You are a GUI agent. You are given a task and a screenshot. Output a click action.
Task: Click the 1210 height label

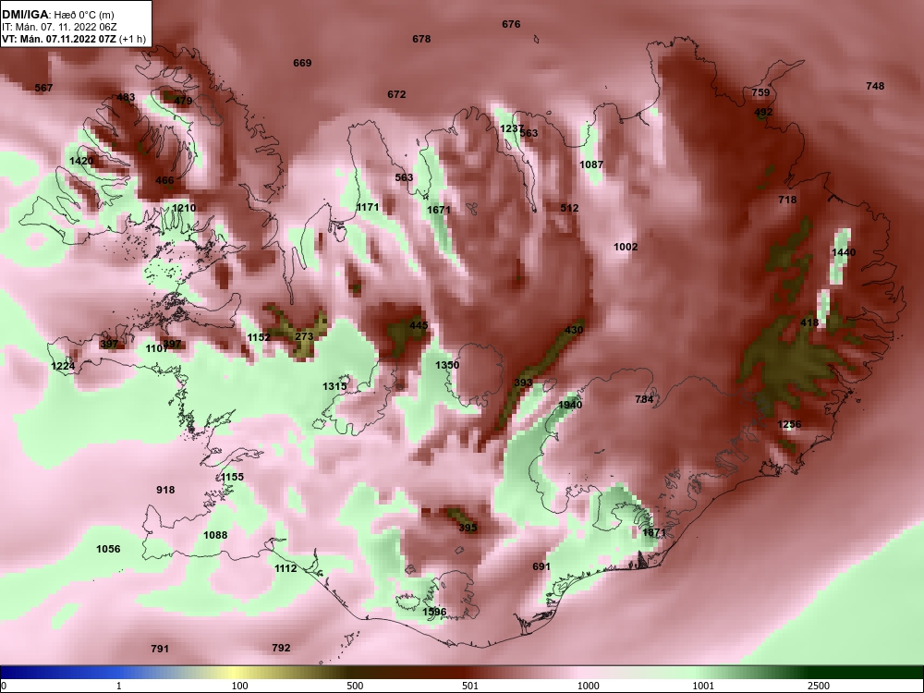coord(184,208)
